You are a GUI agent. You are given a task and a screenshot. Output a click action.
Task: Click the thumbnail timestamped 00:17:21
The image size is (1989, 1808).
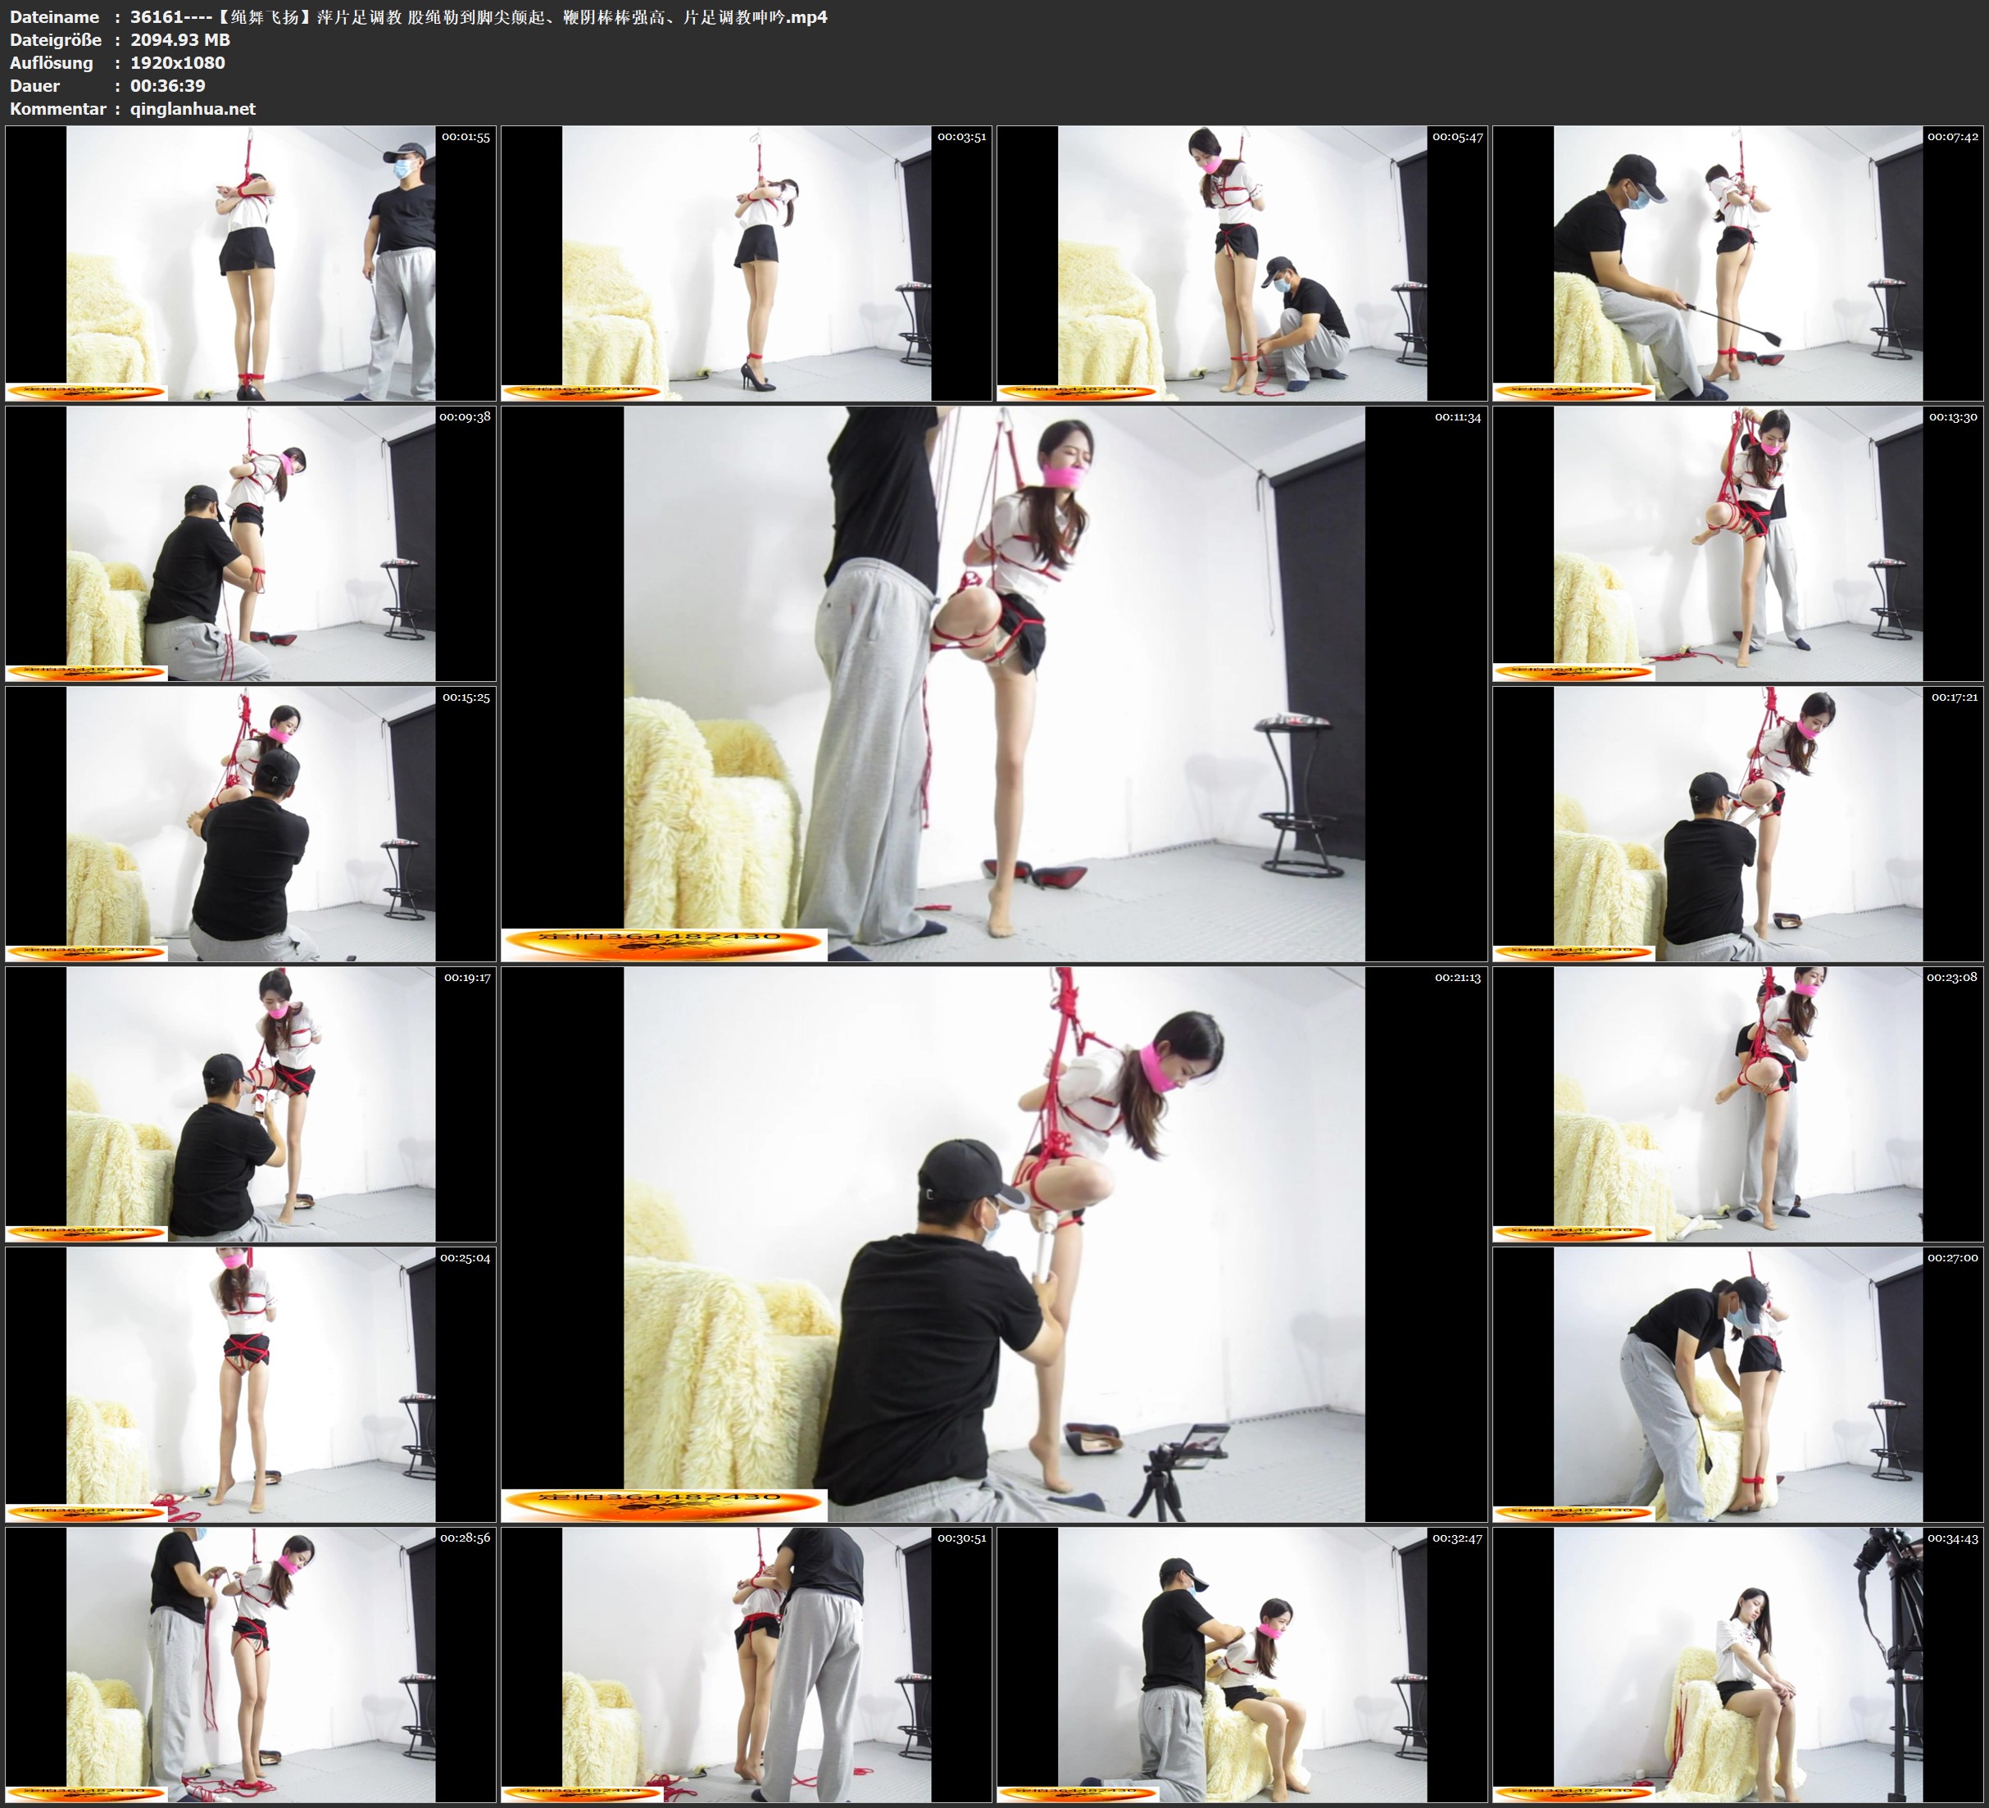[x=1737, y=823]
